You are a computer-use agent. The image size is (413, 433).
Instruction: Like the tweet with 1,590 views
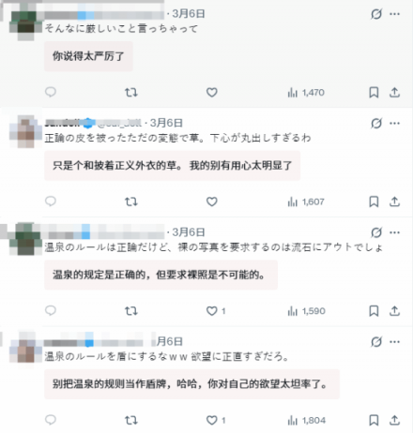pos(212,311)
